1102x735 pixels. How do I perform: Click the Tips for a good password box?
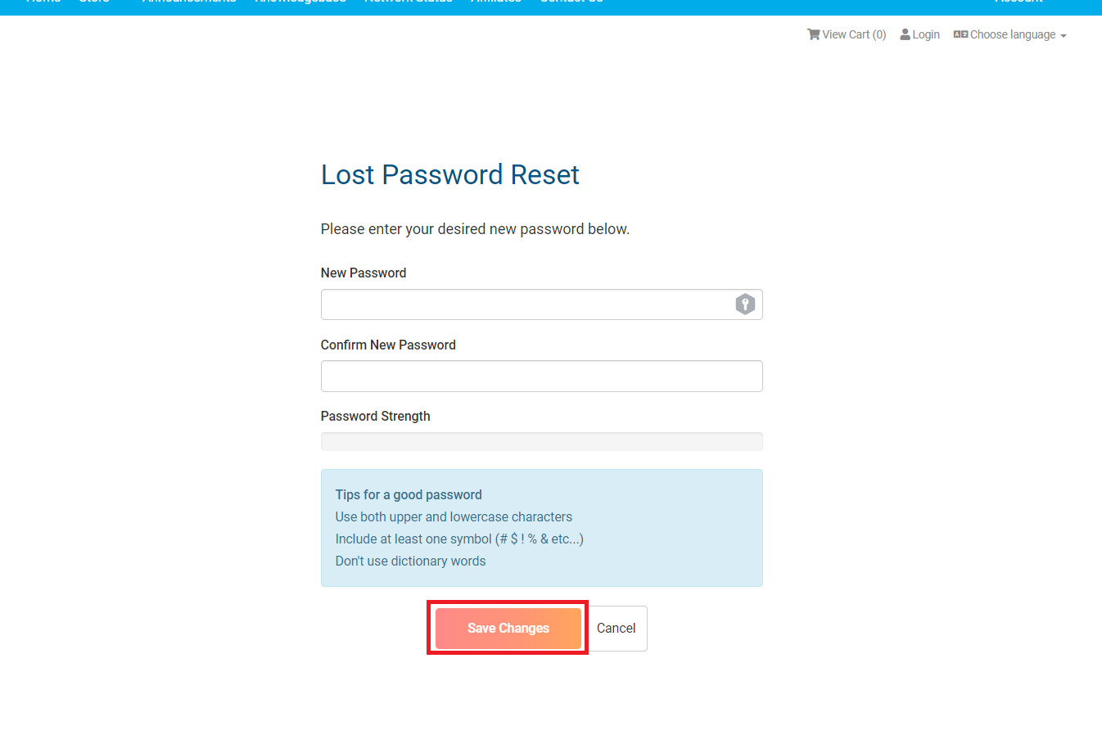click(542, 528)
